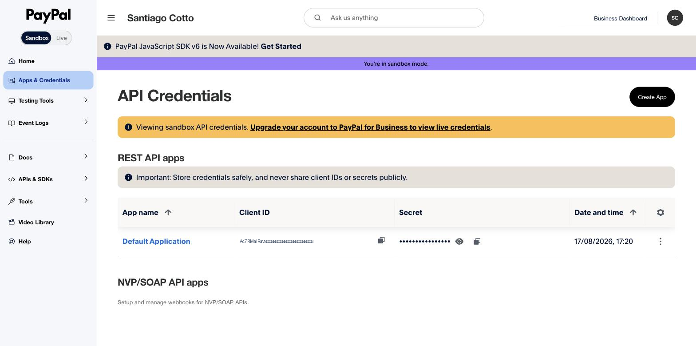Click the info icon beside Important notice
Image resolution: width=696 pixels, height=346 pixels.
(x=128, y=177)
